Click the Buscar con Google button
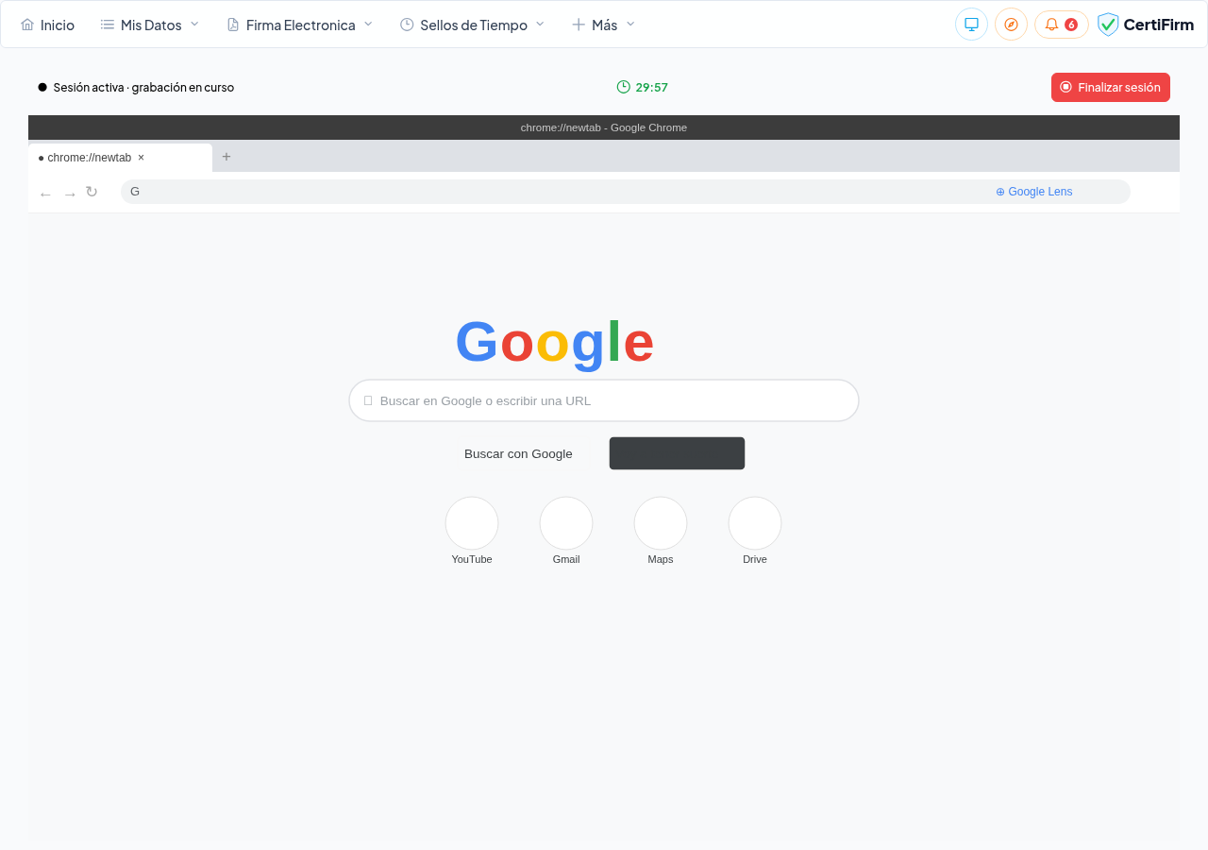The width and height of the screenshot is (1208, 850). [518, 453]
